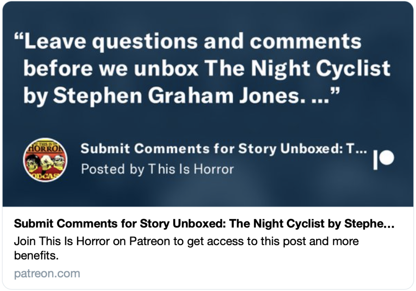416x291 pixels.
Task: Click the This Is Horror podcast avatar
Action: (x=45, y=160)
